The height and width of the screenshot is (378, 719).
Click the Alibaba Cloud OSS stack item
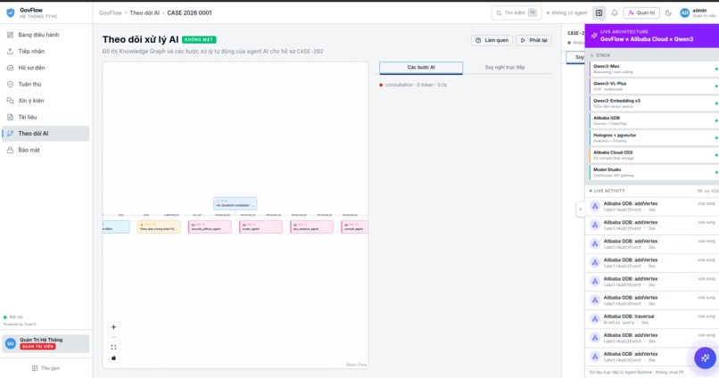point(654,155)
